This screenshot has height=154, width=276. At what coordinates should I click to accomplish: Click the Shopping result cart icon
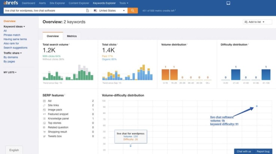pyautogui.click(x=44, y=132)
